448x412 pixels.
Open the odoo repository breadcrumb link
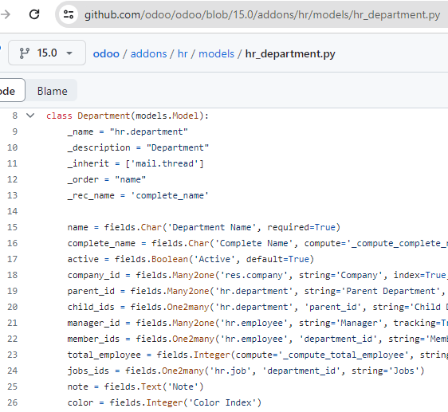[106, 53]
